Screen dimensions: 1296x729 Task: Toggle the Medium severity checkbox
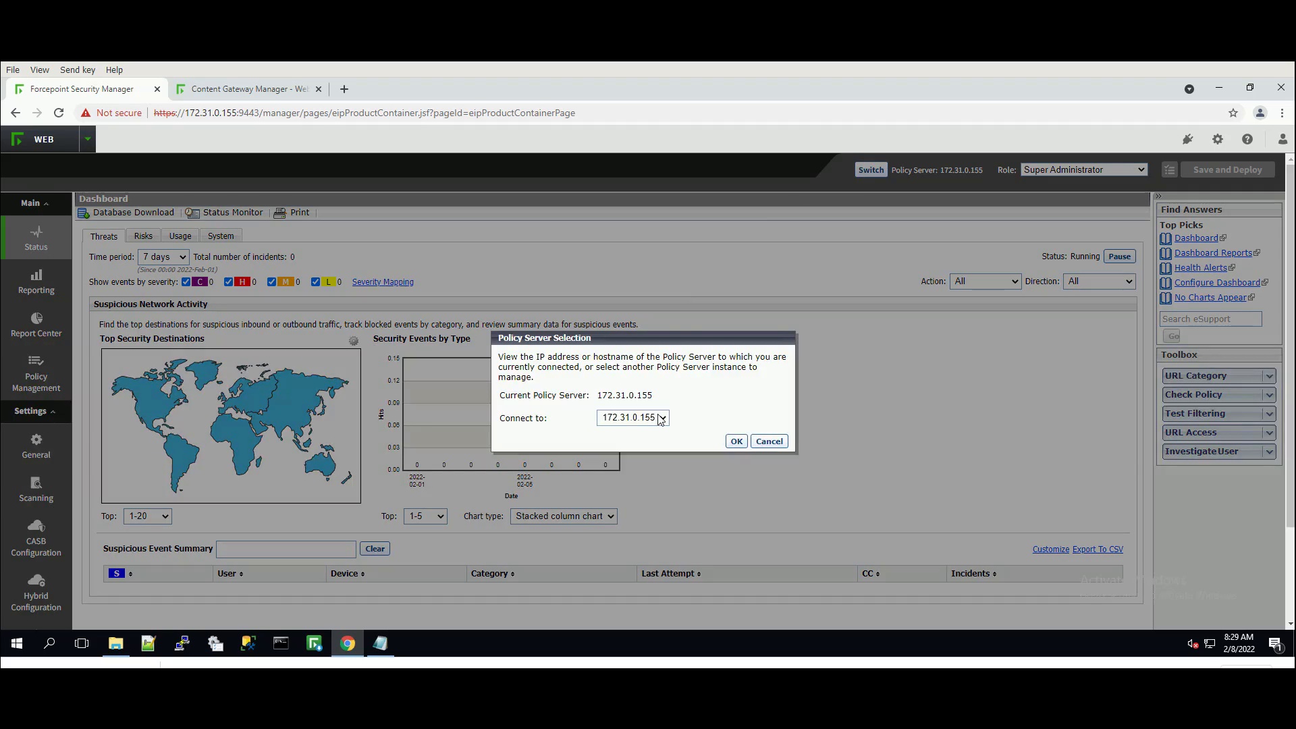(x=271, y=282)
